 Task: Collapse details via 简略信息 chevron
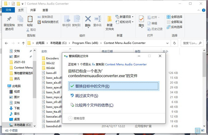click(x=70, y=118)
